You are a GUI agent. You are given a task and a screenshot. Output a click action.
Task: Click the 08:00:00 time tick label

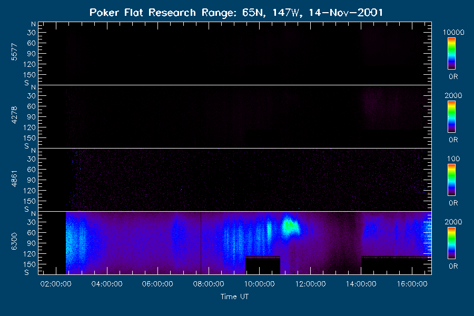click(x=209, y=284)
